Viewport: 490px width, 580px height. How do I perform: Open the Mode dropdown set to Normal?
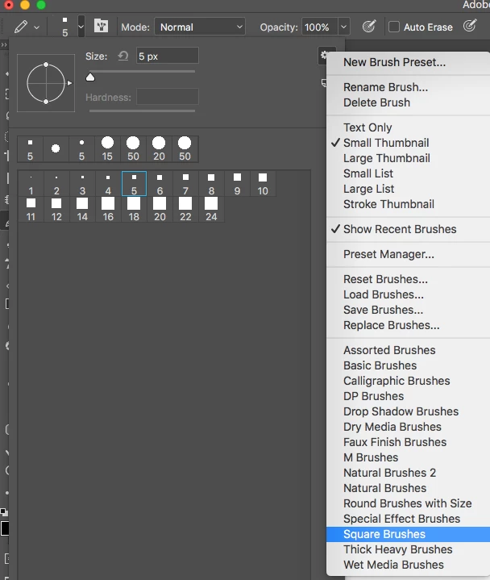click(x=200, y=27)
